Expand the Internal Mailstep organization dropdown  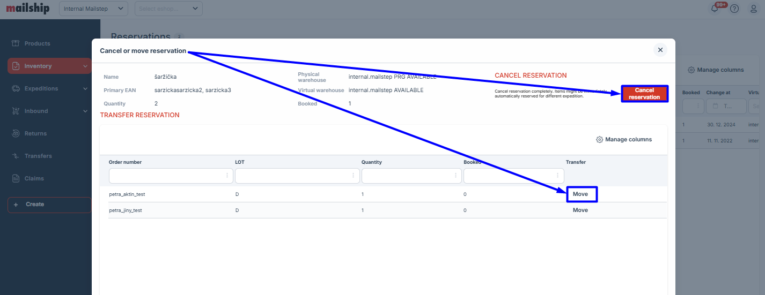(93, 9)
